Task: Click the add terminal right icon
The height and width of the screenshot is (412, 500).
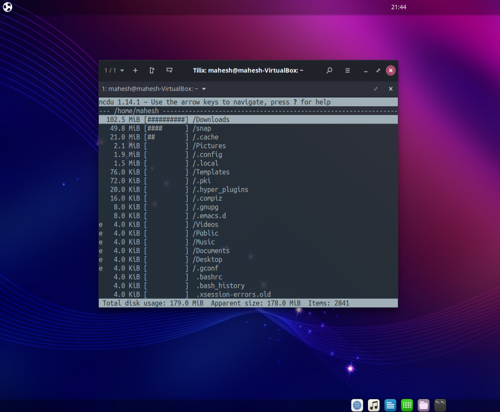Action: (x=152, y=71)
